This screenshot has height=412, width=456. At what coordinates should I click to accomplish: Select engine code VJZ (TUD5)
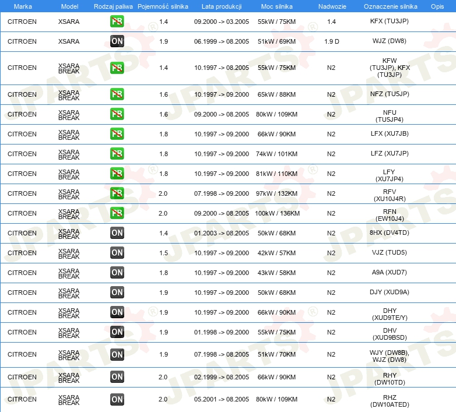(x=389, y=252)
